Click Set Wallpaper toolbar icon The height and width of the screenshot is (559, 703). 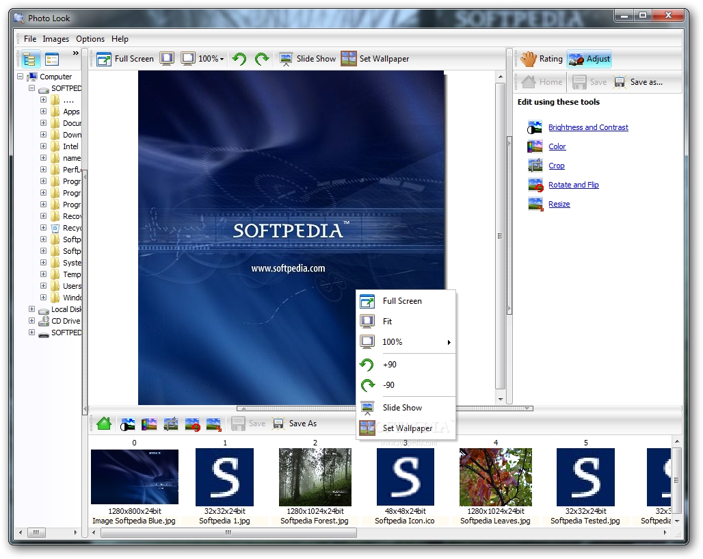click(x=348, y=59)
